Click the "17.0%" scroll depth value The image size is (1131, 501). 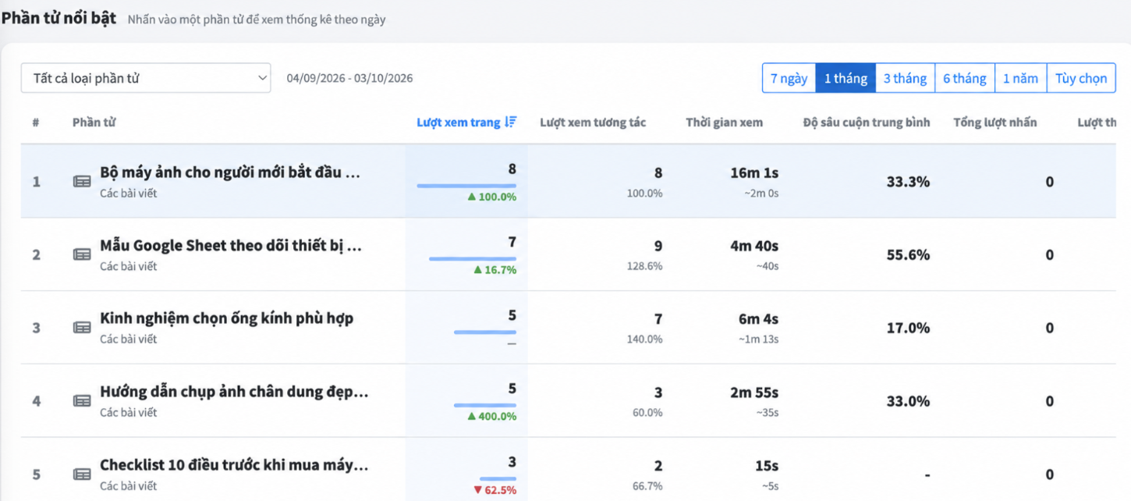point(908,328)
